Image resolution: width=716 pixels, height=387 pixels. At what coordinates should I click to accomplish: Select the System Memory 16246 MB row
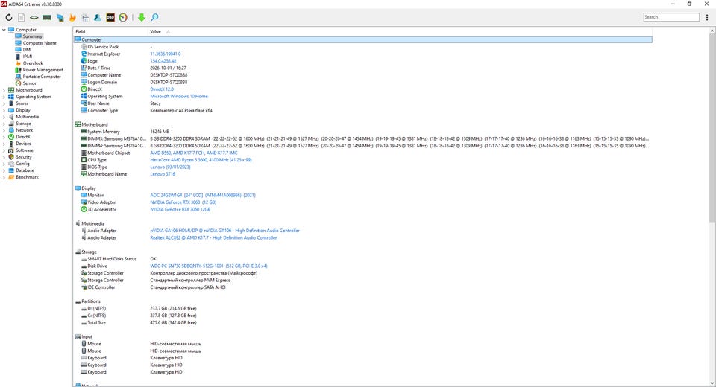[362, 132]
